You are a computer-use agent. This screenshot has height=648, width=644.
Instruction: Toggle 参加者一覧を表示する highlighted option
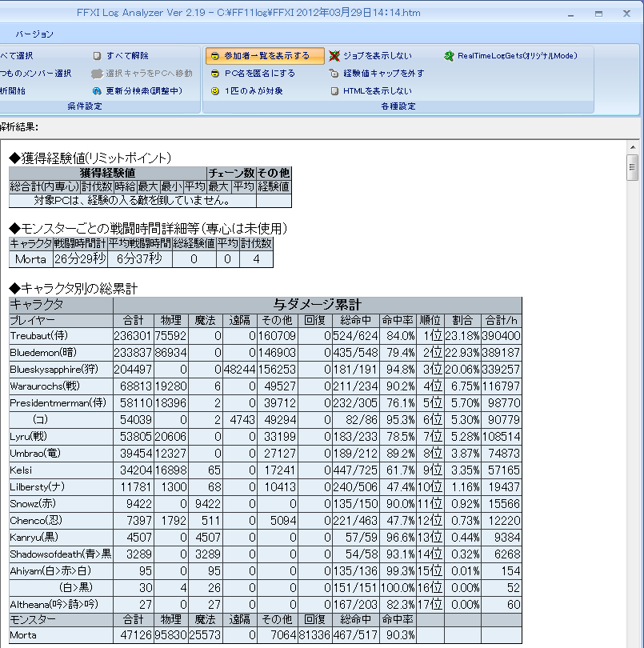(x=265, y=56)
